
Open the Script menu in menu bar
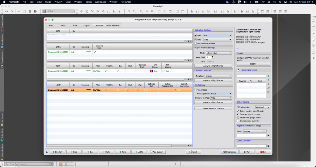tap(89, 2)
